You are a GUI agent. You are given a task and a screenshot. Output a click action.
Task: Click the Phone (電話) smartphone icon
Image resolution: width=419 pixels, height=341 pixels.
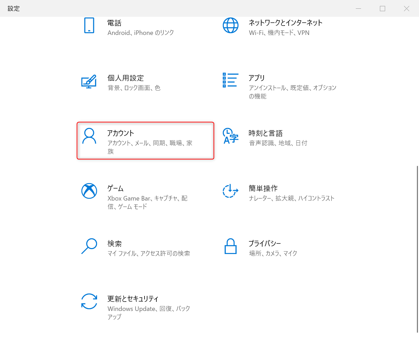tap(89, 26)
